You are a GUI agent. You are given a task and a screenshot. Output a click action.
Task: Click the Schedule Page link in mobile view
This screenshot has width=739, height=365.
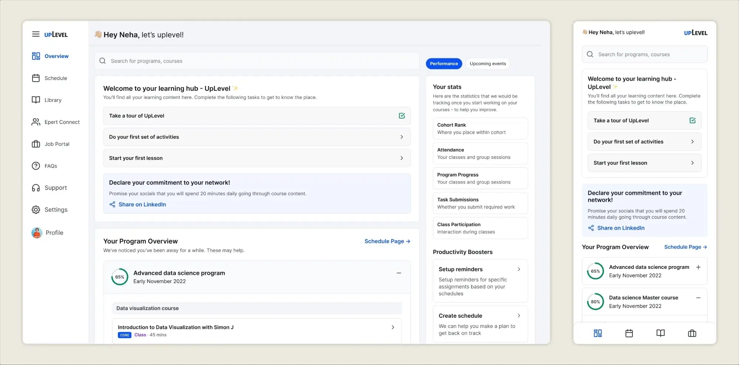click(686, 247)
